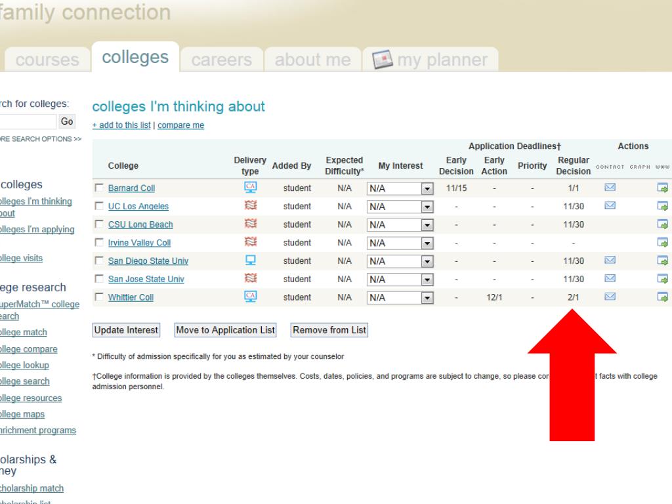Click the more search options link
The height and width of the screenshot is (504, 672).
pyautogui.click(x=40, y=139)
